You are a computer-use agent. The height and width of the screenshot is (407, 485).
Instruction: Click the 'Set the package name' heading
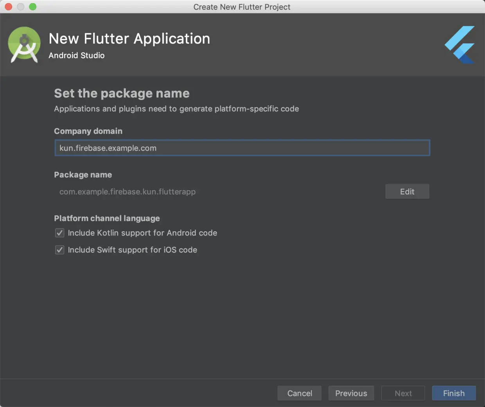[122, 93]
